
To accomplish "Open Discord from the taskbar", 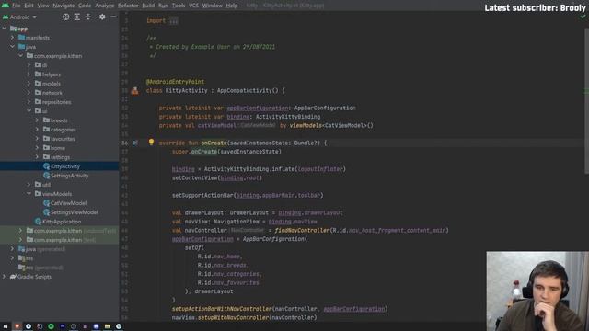I will pyautogui.click(x=96, y=326).
